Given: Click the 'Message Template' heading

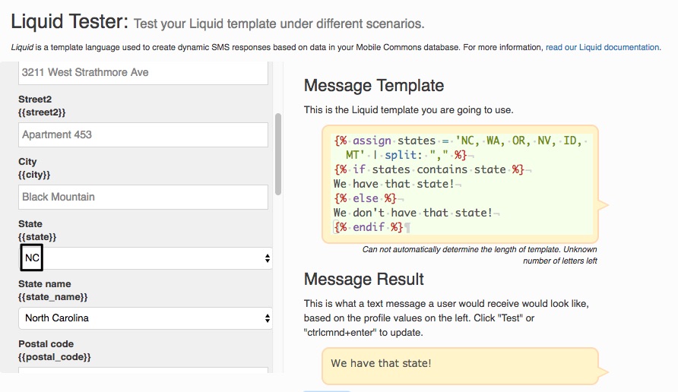Looking at the screenshot, I should 374,86.
